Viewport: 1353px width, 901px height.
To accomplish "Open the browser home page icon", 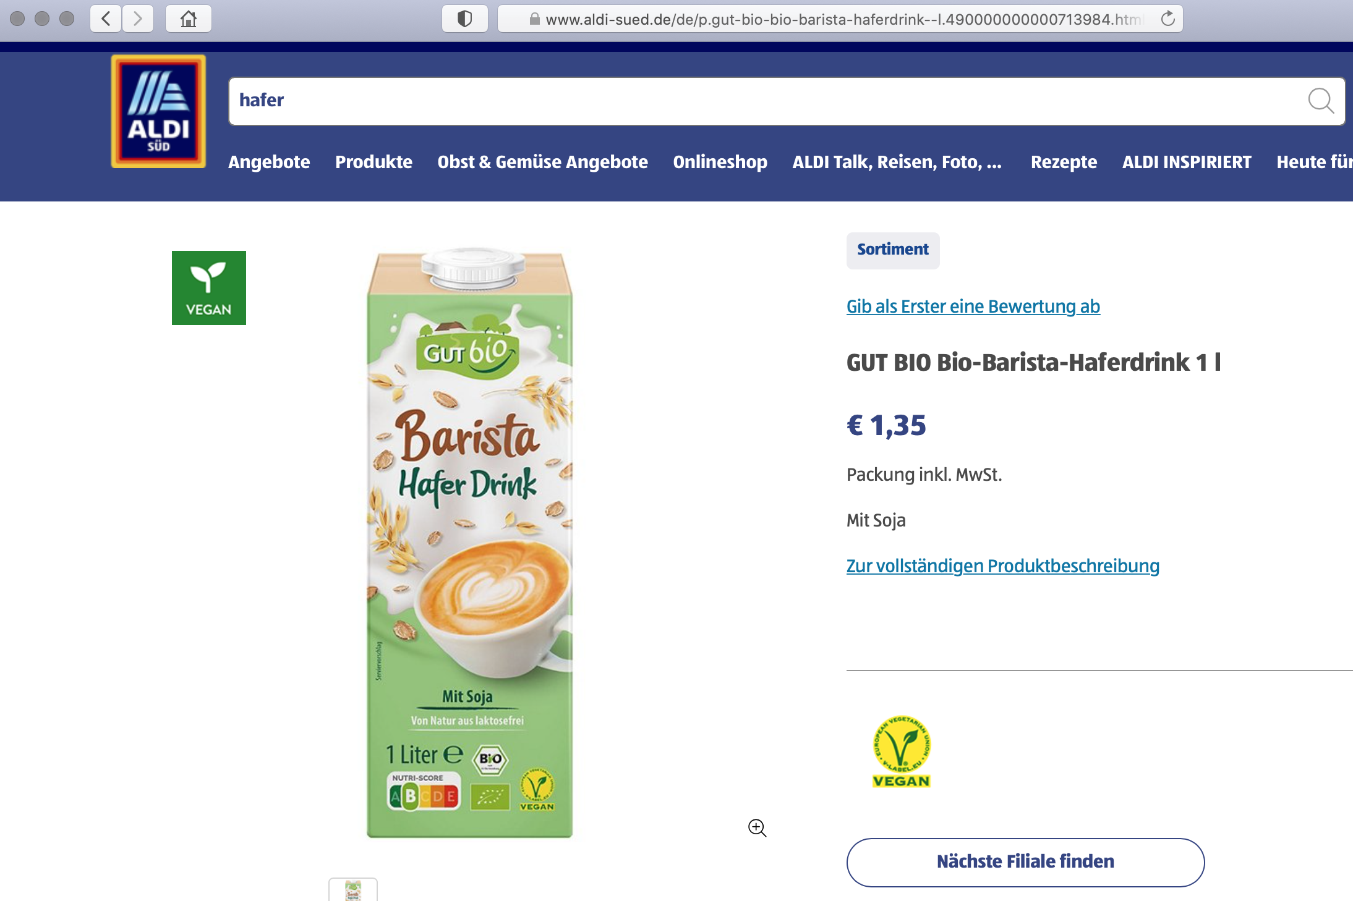I will (189, 19).
